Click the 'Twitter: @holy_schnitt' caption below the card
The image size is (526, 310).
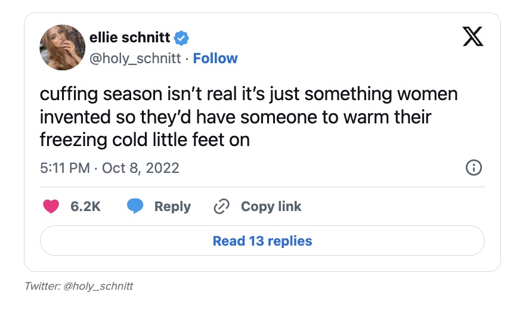pyautogui.click(x=79, y=286)
